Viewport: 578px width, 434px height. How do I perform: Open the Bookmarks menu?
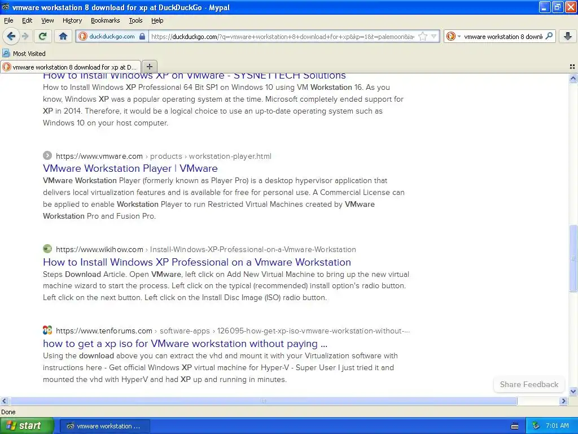(105, 20)
